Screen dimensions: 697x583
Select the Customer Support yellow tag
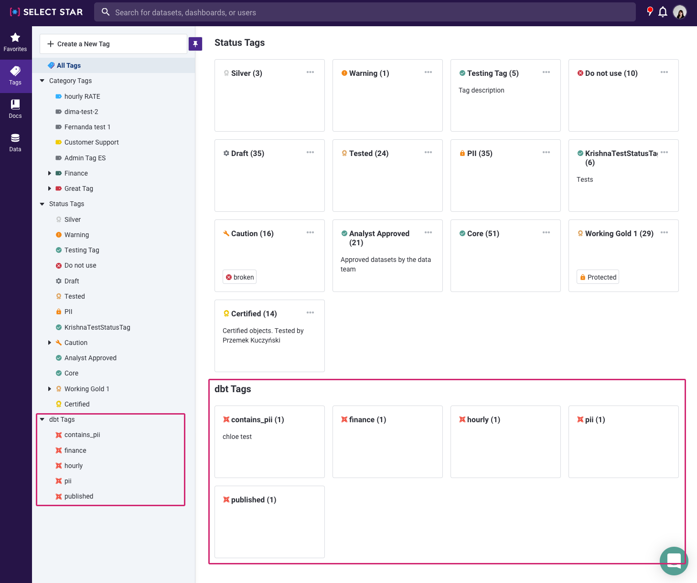click(x=91, y=142)
